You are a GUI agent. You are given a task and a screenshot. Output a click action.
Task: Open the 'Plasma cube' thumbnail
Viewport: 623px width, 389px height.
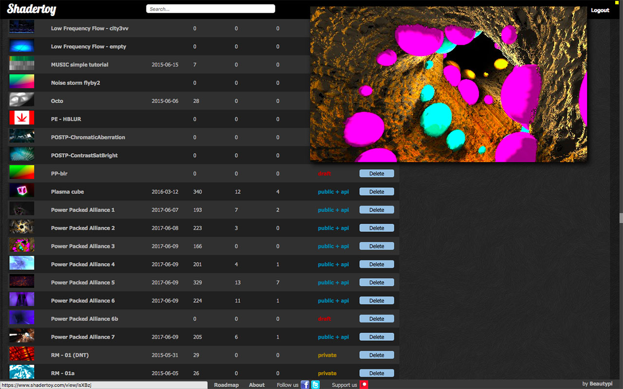21,190
